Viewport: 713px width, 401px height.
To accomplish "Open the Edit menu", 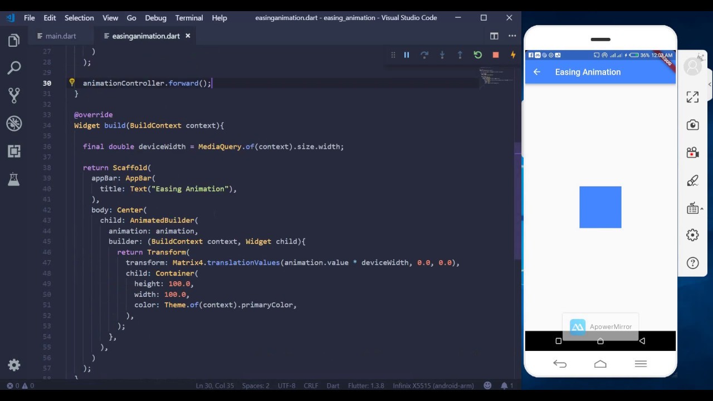I will 50,18.
